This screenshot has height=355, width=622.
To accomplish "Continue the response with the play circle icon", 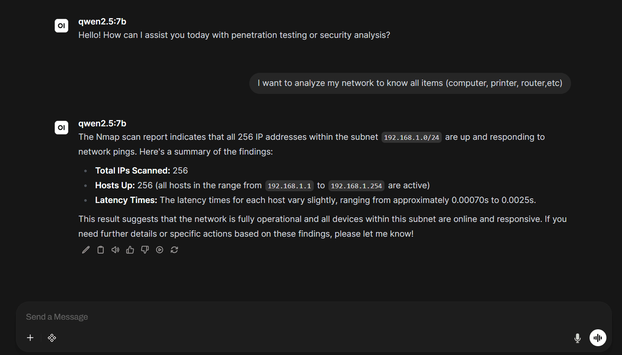I will coord(160,250).
